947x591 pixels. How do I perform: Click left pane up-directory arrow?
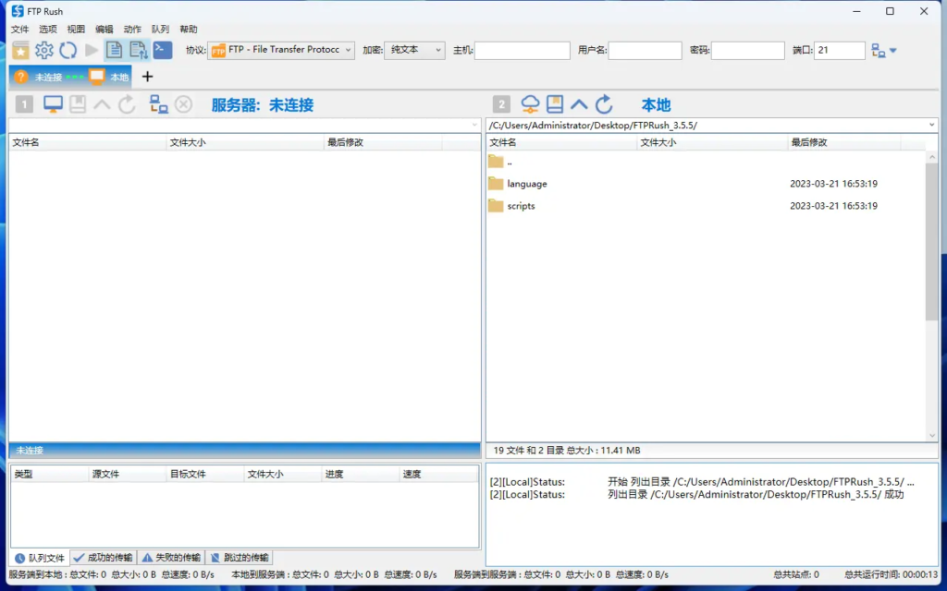[x=102, y=105]
